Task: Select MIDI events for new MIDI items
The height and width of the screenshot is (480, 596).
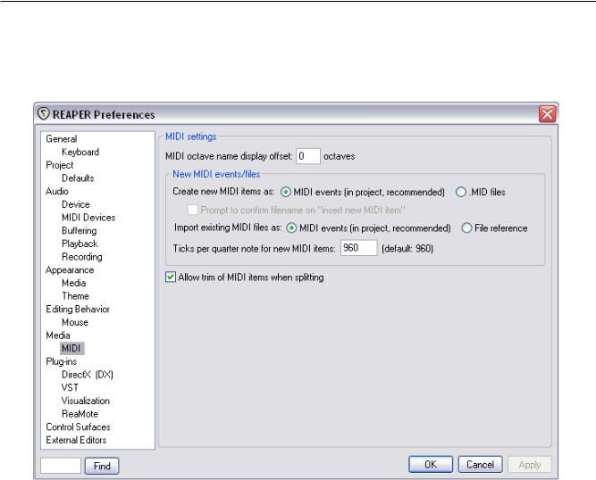Action: click(x=285, y=193)
